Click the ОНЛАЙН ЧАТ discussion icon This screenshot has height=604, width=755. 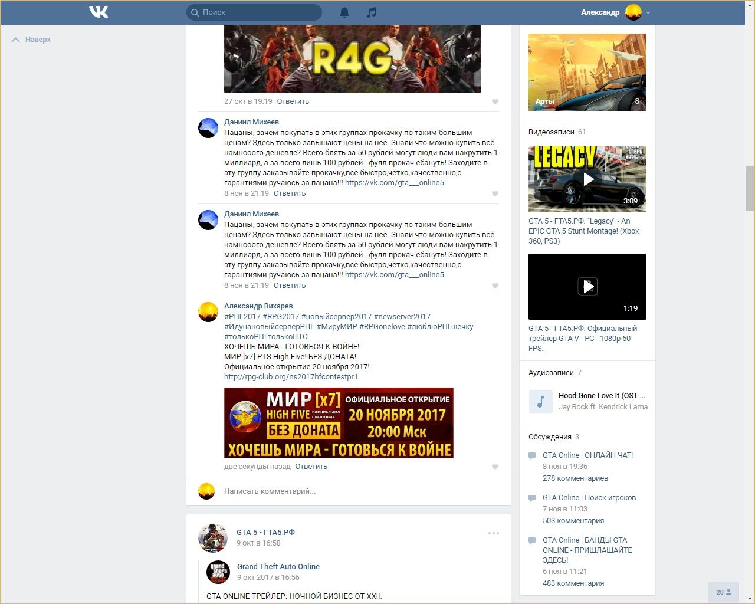(x=532, y=456)
